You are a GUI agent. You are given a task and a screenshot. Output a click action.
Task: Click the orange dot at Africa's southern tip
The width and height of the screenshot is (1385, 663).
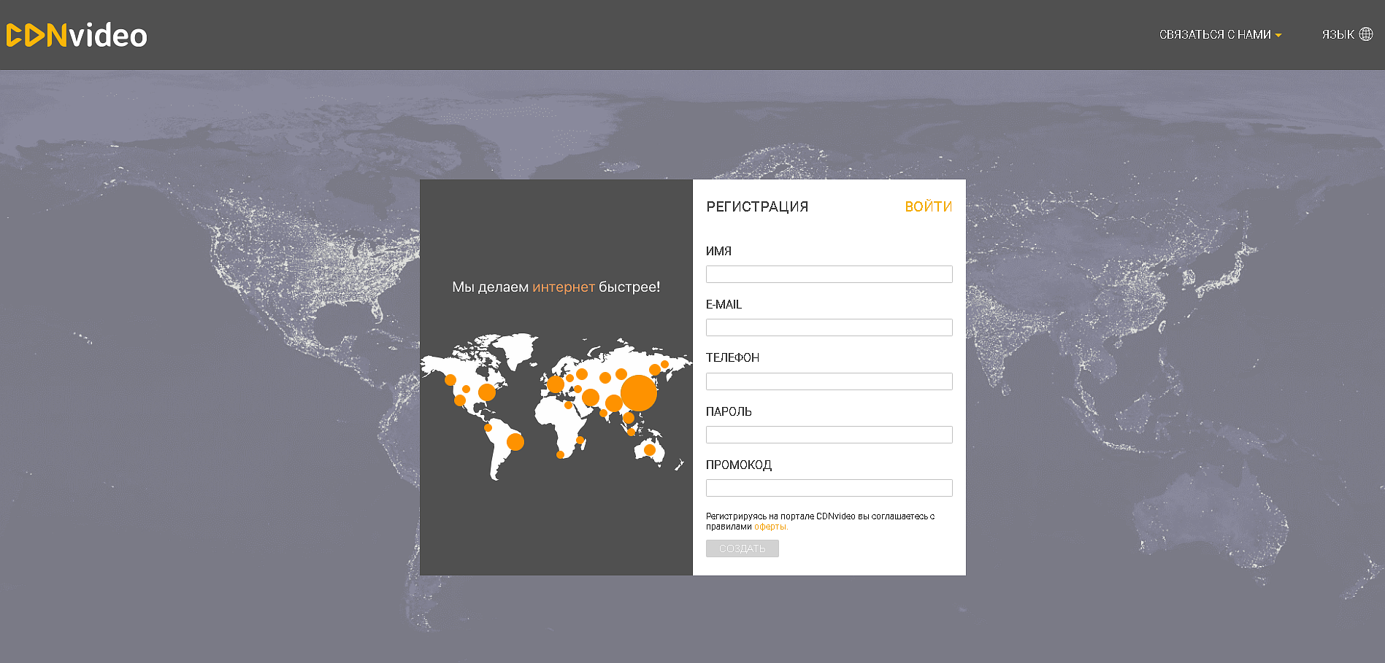(x=560, y=454)
